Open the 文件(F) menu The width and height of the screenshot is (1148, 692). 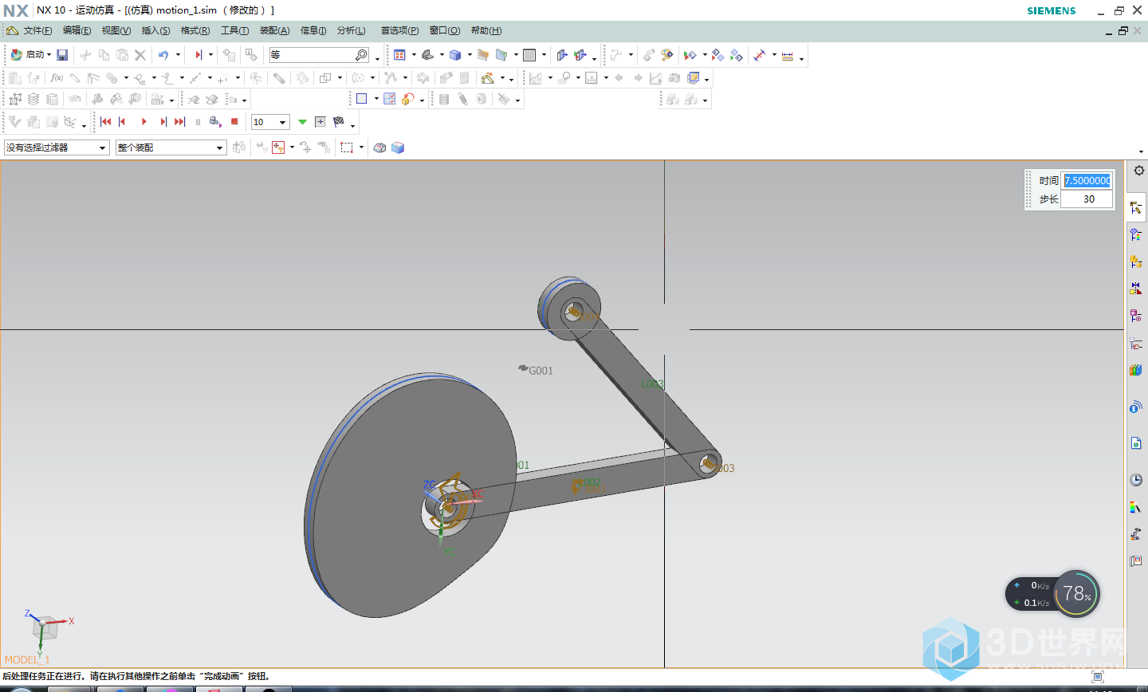click(37, 30)
